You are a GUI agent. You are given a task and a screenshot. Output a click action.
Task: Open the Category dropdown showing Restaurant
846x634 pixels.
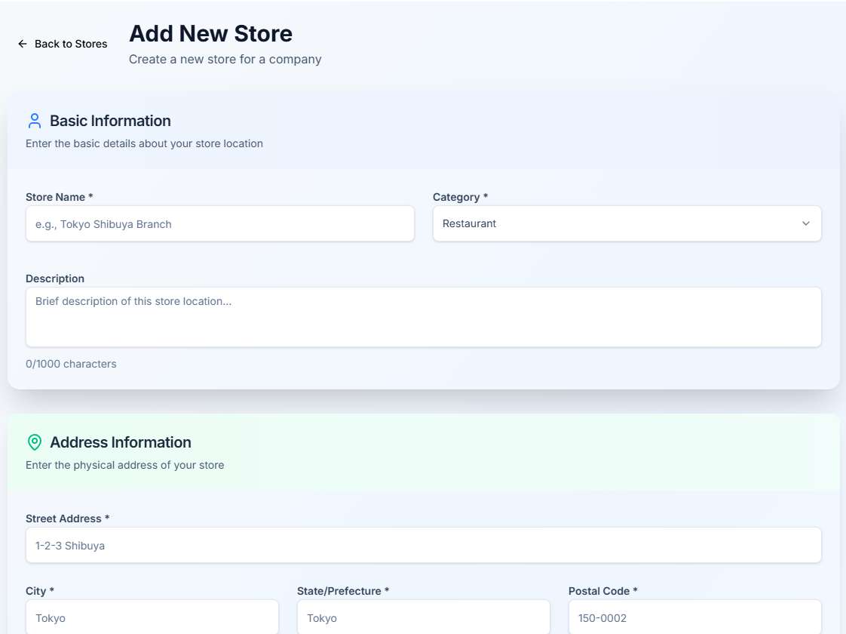pyautogui.click(x=618, y=224)
